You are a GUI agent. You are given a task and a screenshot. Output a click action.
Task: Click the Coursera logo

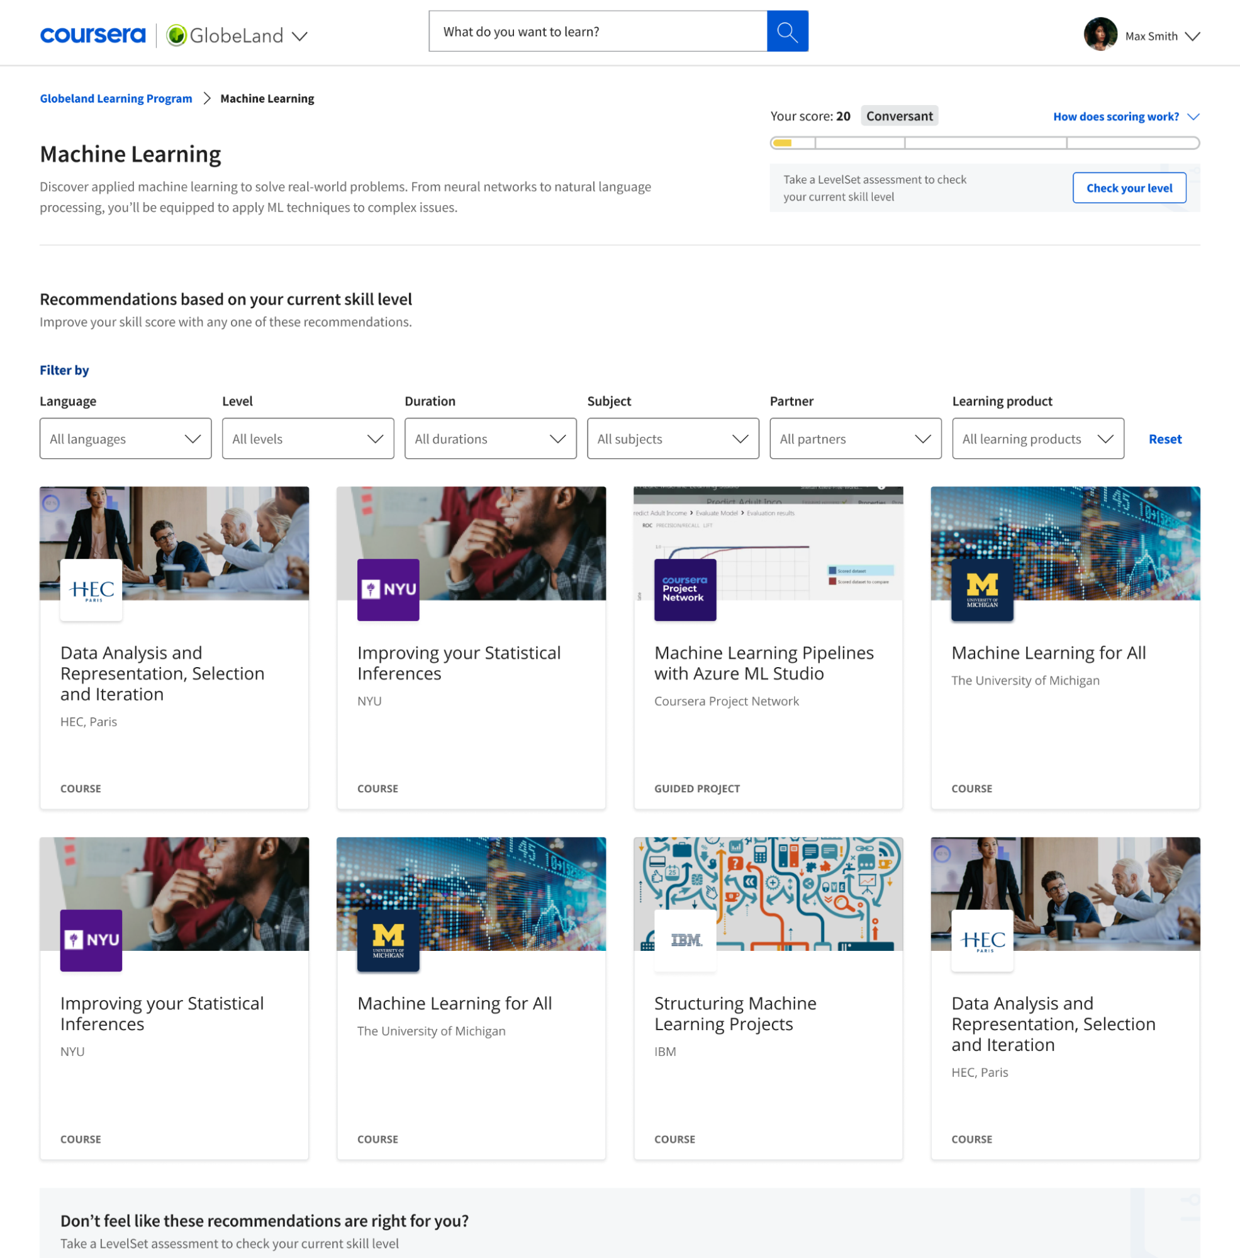(x=92, y=34)
